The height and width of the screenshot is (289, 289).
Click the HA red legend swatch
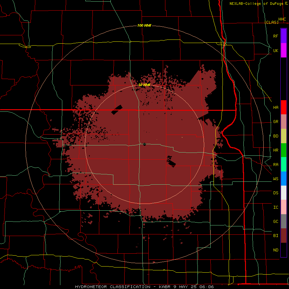tap(284, 107)
